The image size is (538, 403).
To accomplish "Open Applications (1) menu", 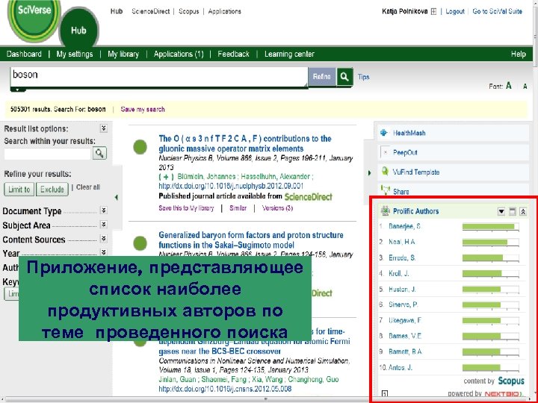I will pos(179,54).
